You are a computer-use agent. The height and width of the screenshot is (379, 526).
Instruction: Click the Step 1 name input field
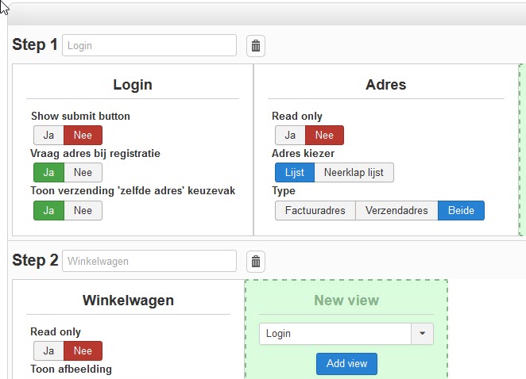pyautogui.click(x=149, y=45)
